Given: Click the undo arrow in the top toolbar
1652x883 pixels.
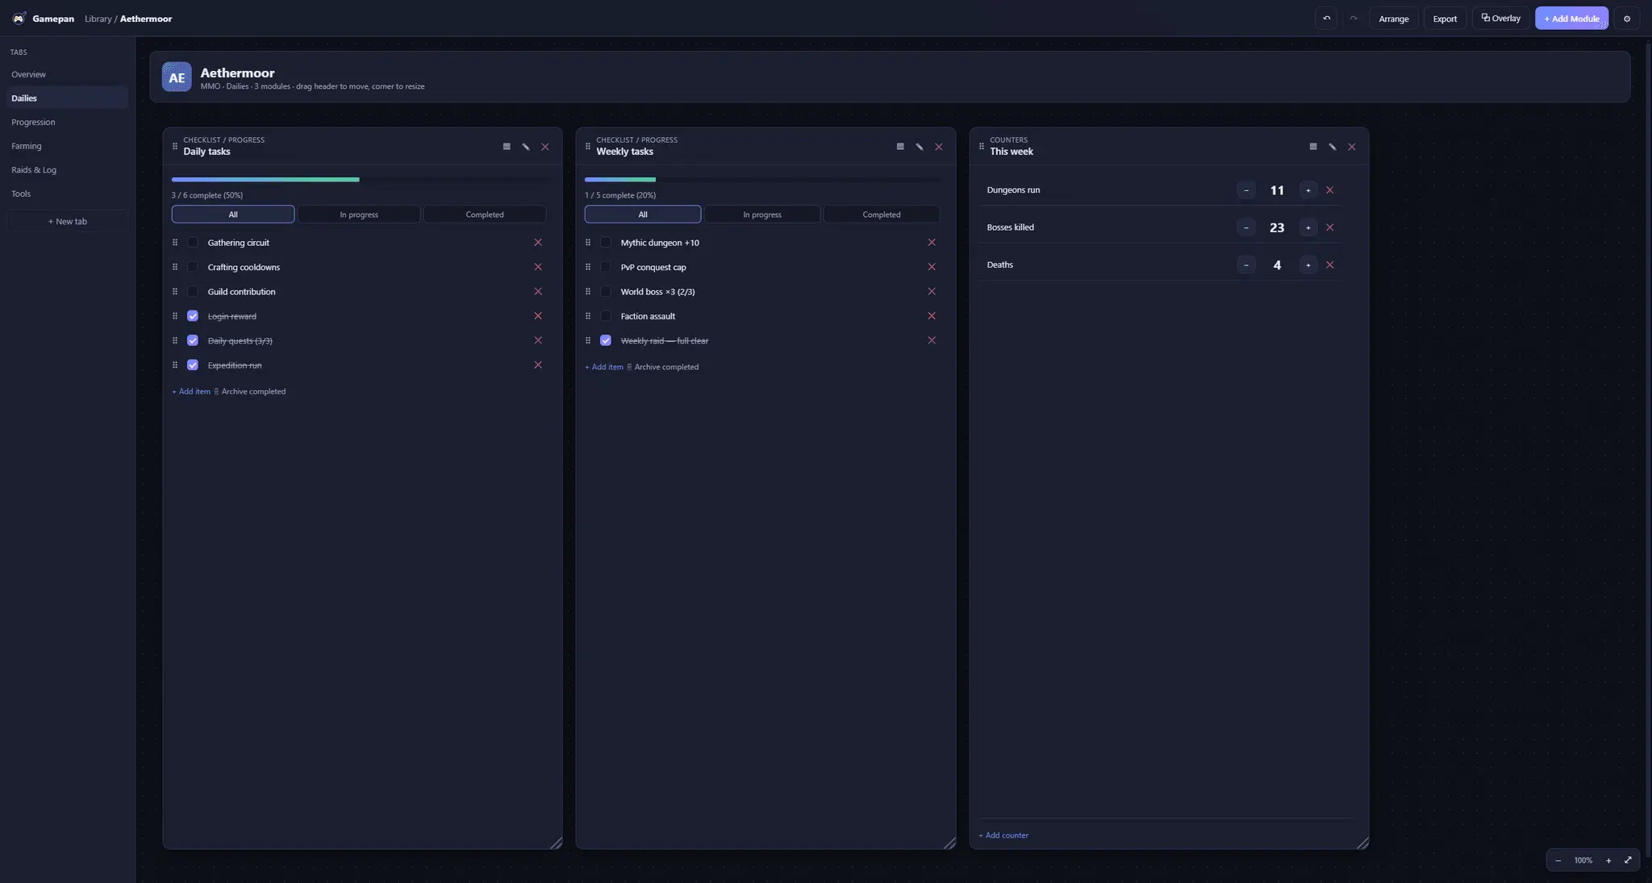Looking at the screenshot, I should pos(1326,19).
